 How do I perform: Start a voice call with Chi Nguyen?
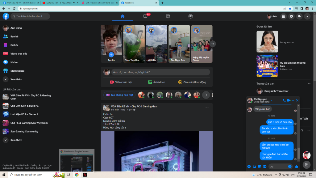pyautogui.click(x=284, y=100)
